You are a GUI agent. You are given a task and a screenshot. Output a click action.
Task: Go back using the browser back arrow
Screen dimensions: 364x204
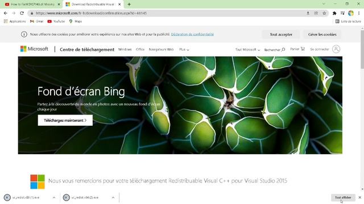pyautogui.click(x=6, y=13)
